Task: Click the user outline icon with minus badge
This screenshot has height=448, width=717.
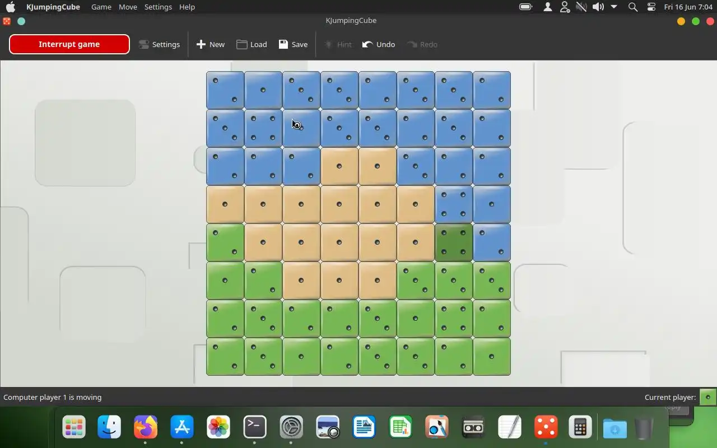Action: pos(565,7)
